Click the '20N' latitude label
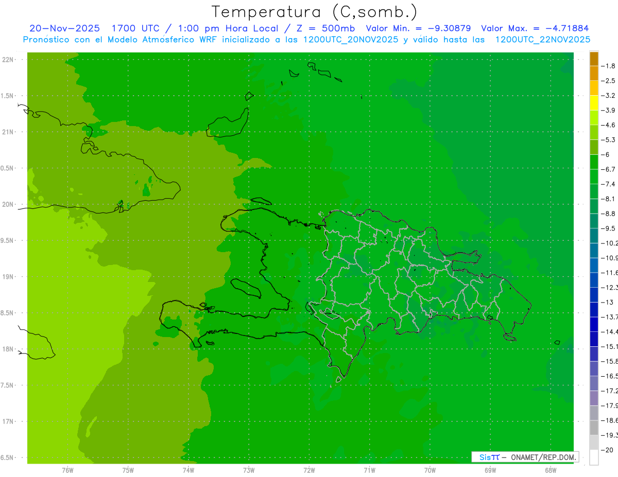This screenshot has width=618, height=477. click(8, 204)
